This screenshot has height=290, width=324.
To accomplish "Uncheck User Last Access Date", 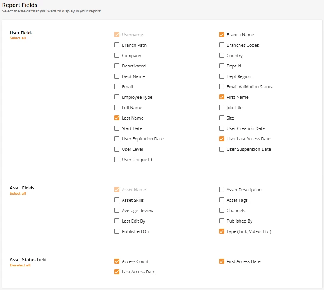I will [222, 139].
